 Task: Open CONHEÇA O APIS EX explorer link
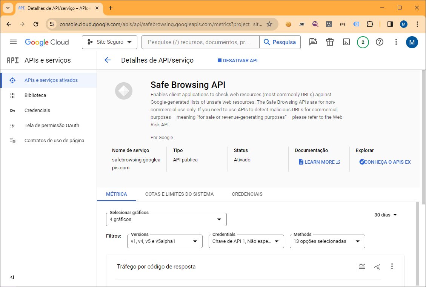[x=385, y=162]
